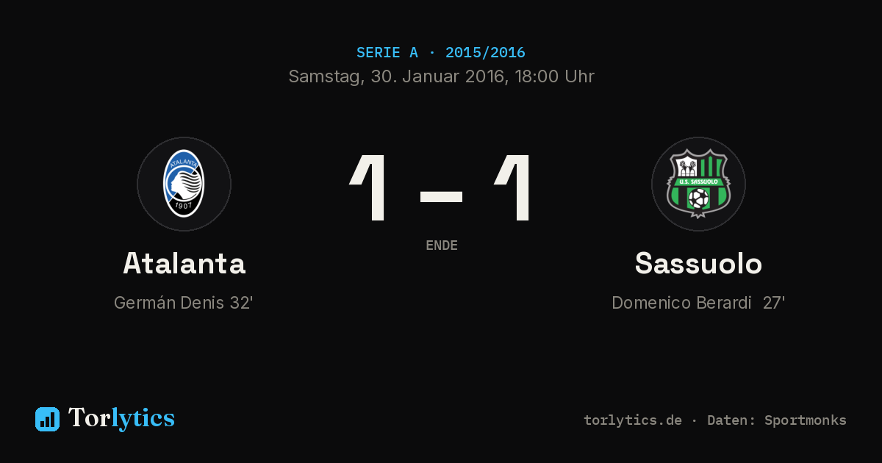The height and width of the screenshot is (463, 882).
Task: Click the ENDE match status label
Action: point(442,245)
